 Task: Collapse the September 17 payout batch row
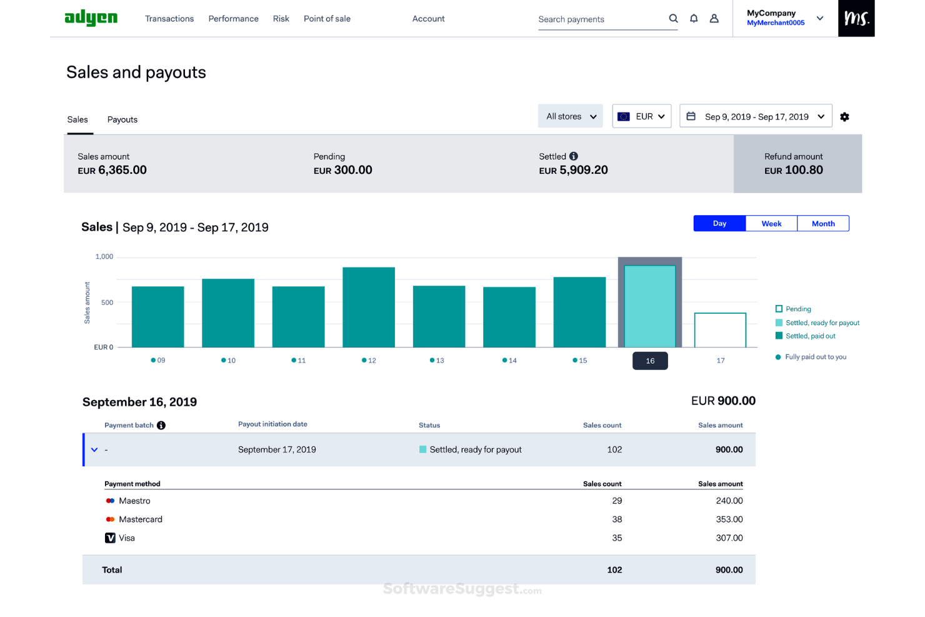tap(94, 449)
